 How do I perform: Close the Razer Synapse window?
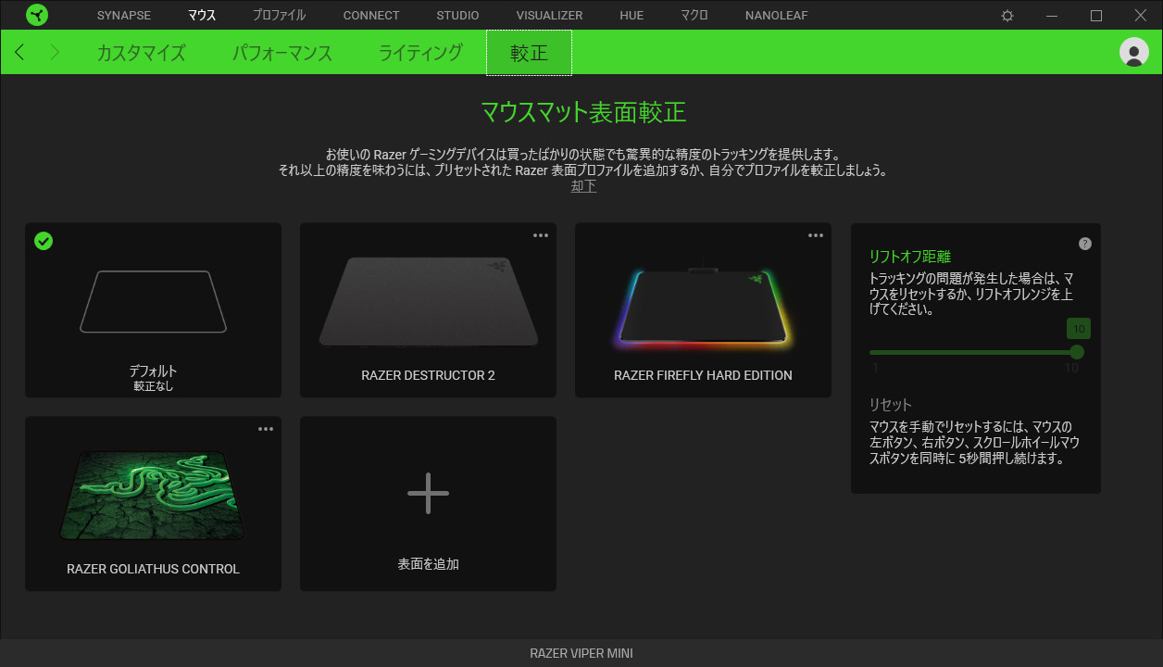tap(1141, 16)
